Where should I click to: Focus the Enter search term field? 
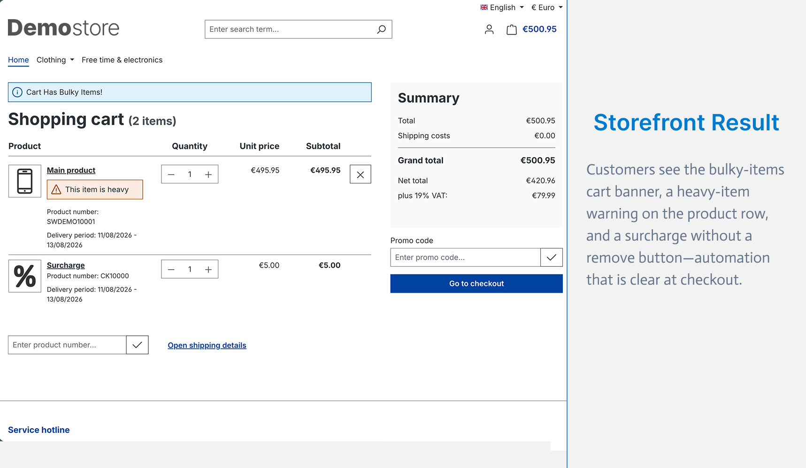tap(290, 29)
